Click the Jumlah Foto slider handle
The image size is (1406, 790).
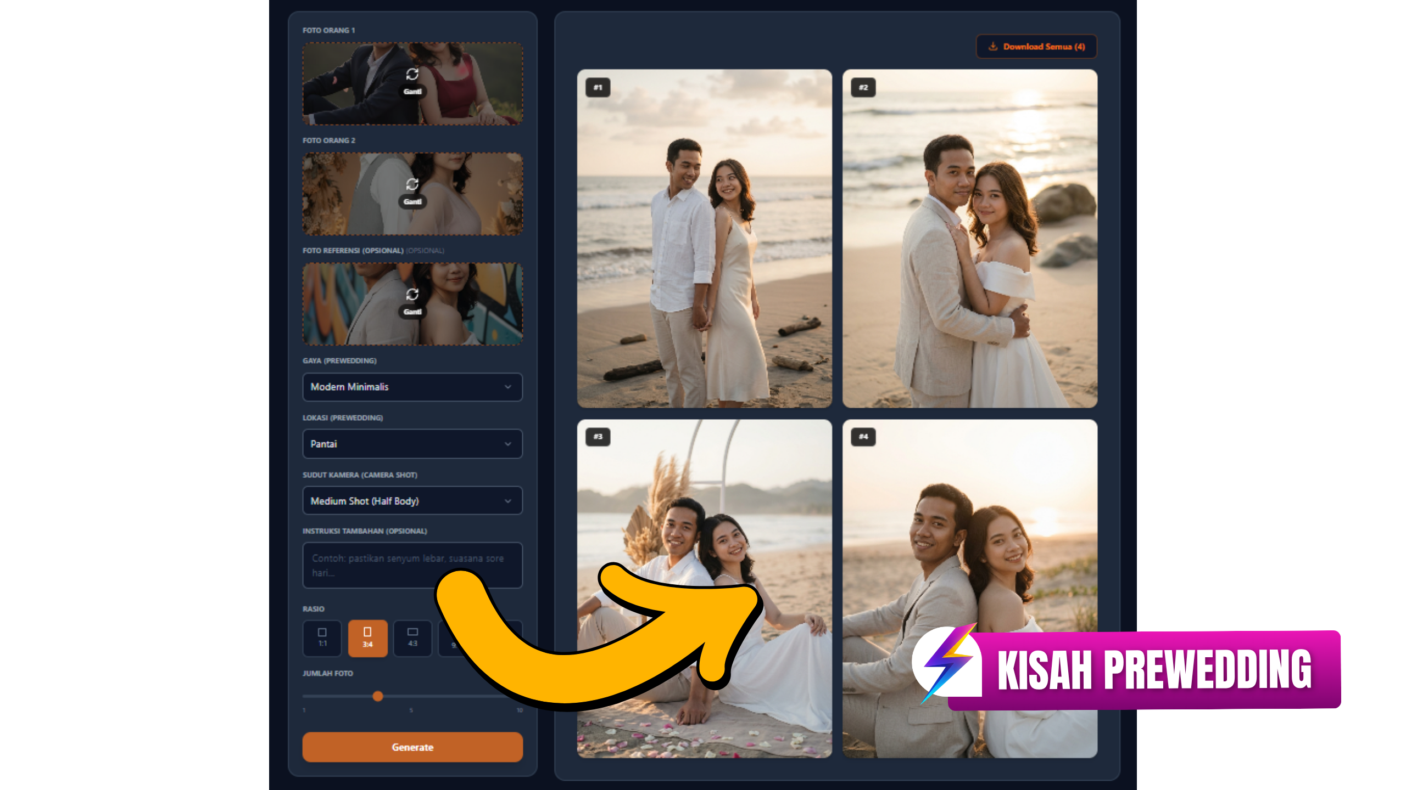pyautogui.click(x=378, y=696)
